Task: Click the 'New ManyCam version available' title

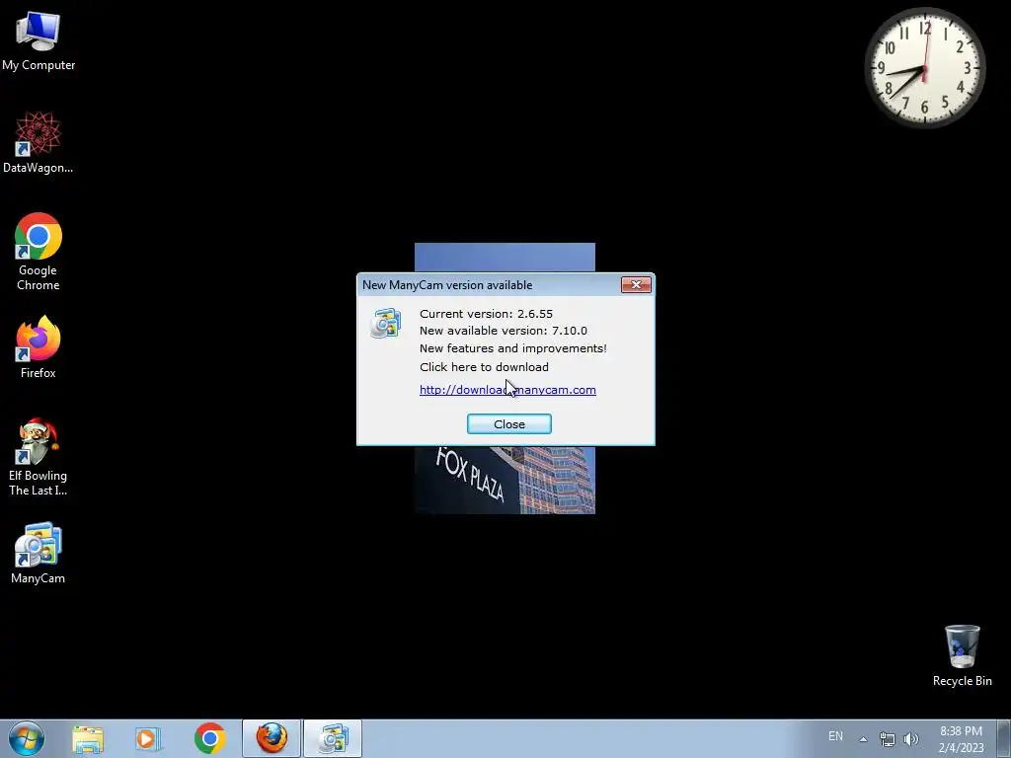Action: [447, 285]
